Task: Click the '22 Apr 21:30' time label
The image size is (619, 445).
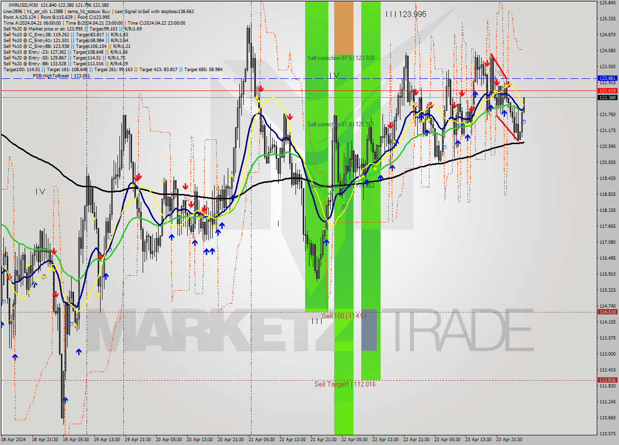Action: [x=417, y=440]
